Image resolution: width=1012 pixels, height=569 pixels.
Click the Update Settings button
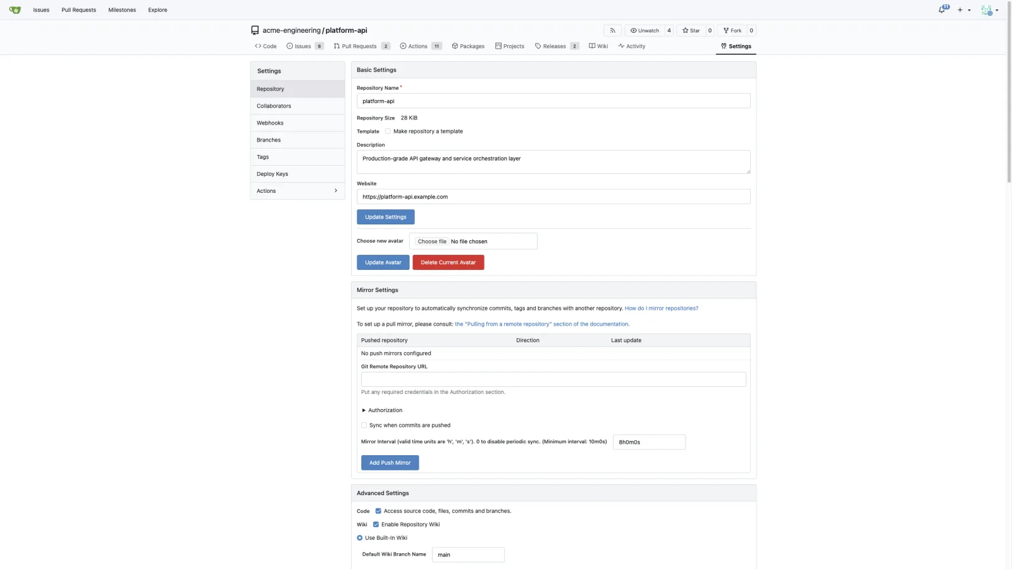tap(386, 217)
